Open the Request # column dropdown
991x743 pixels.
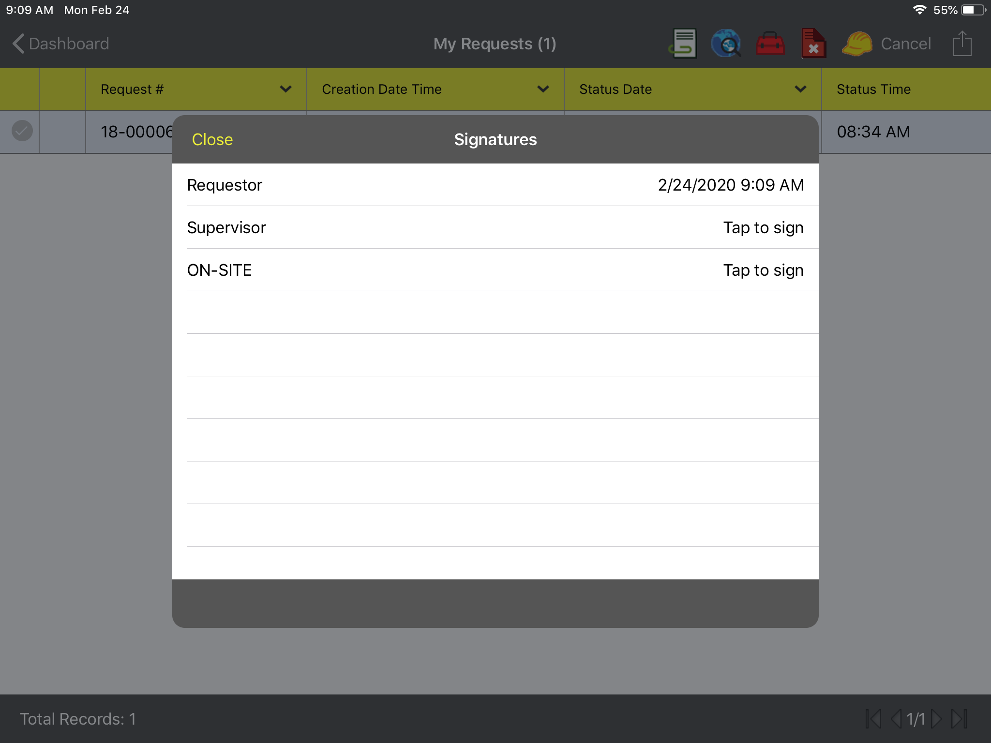285,89
